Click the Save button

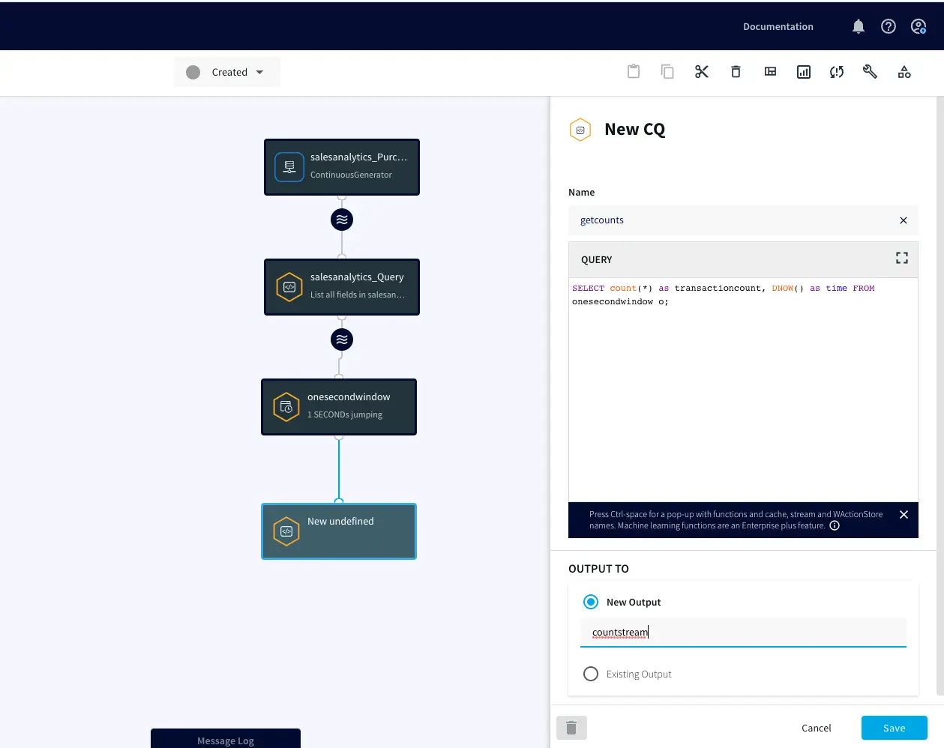coord(894,728)
